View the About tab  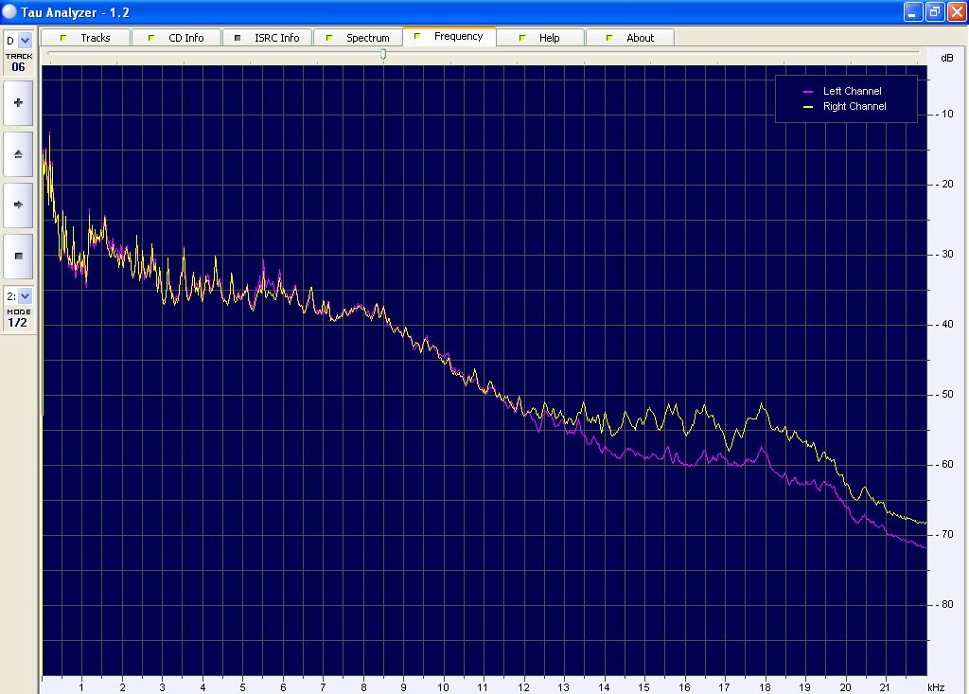(630, 38)
